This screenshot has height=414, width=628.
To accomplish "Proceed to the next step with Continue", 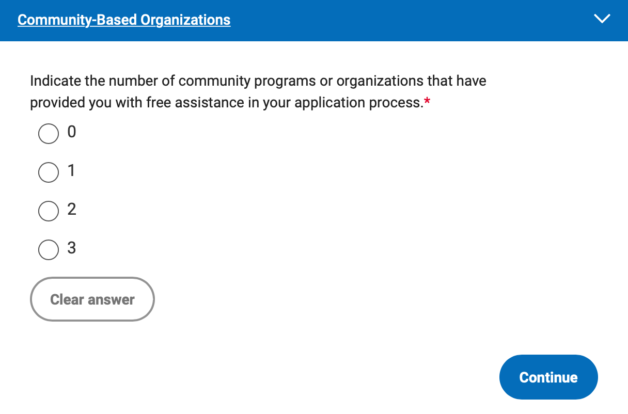I will pos(548,377).
